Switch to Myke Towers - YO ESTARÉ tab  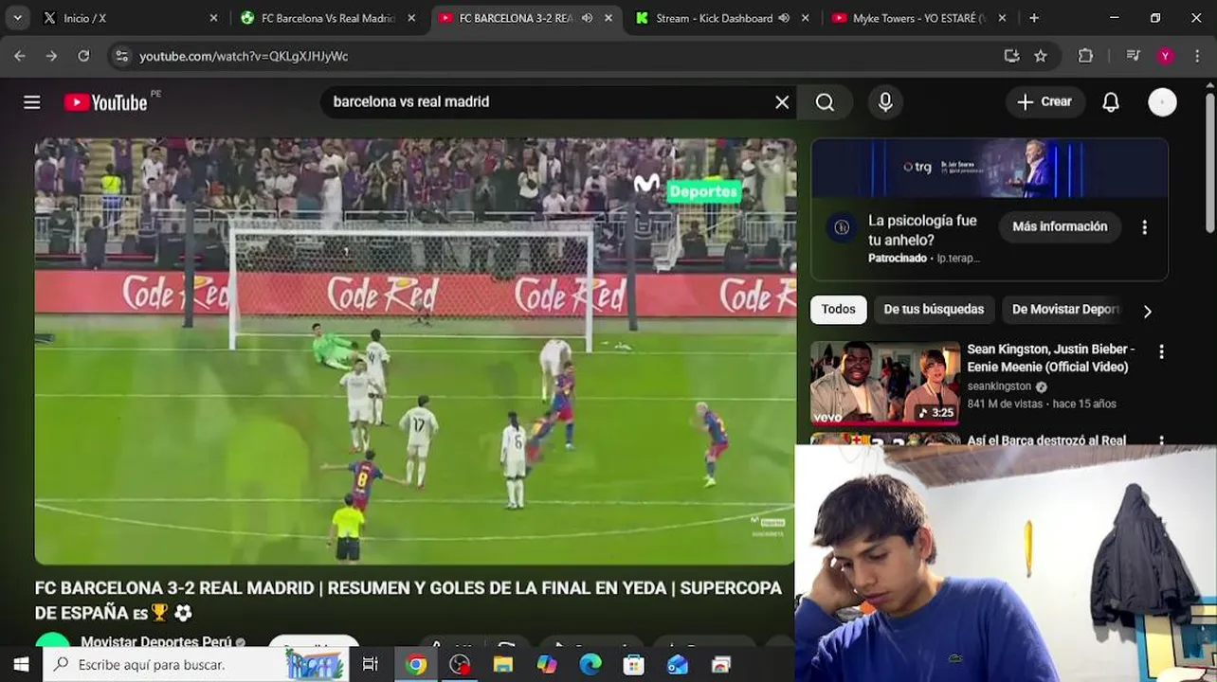(919, 18)
